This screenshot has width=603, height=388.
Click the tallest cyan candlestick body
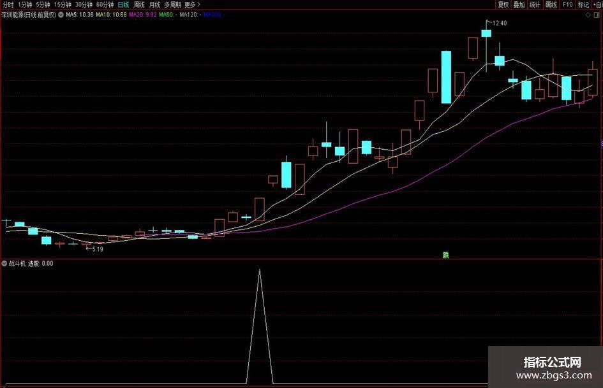pyautogui.click(x=446, y=77)
